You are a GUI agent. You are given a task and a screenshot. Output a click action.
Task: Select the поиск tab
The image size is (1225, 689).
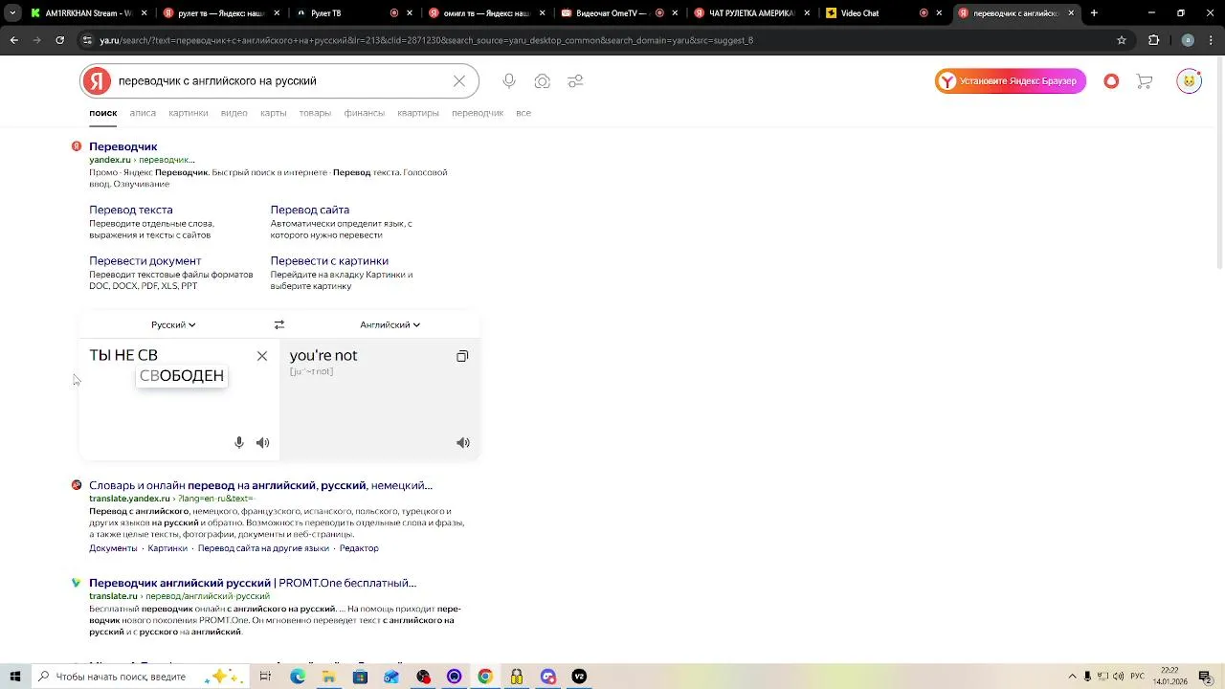[x=103, y=113]
